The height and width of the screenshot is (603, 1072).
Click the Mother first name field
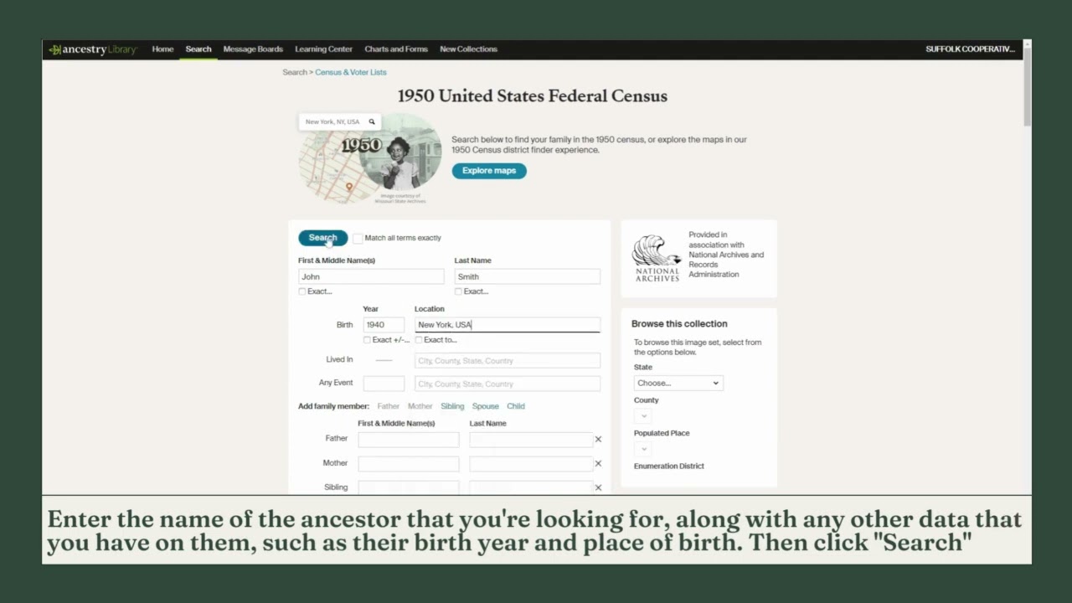point(409,463)
